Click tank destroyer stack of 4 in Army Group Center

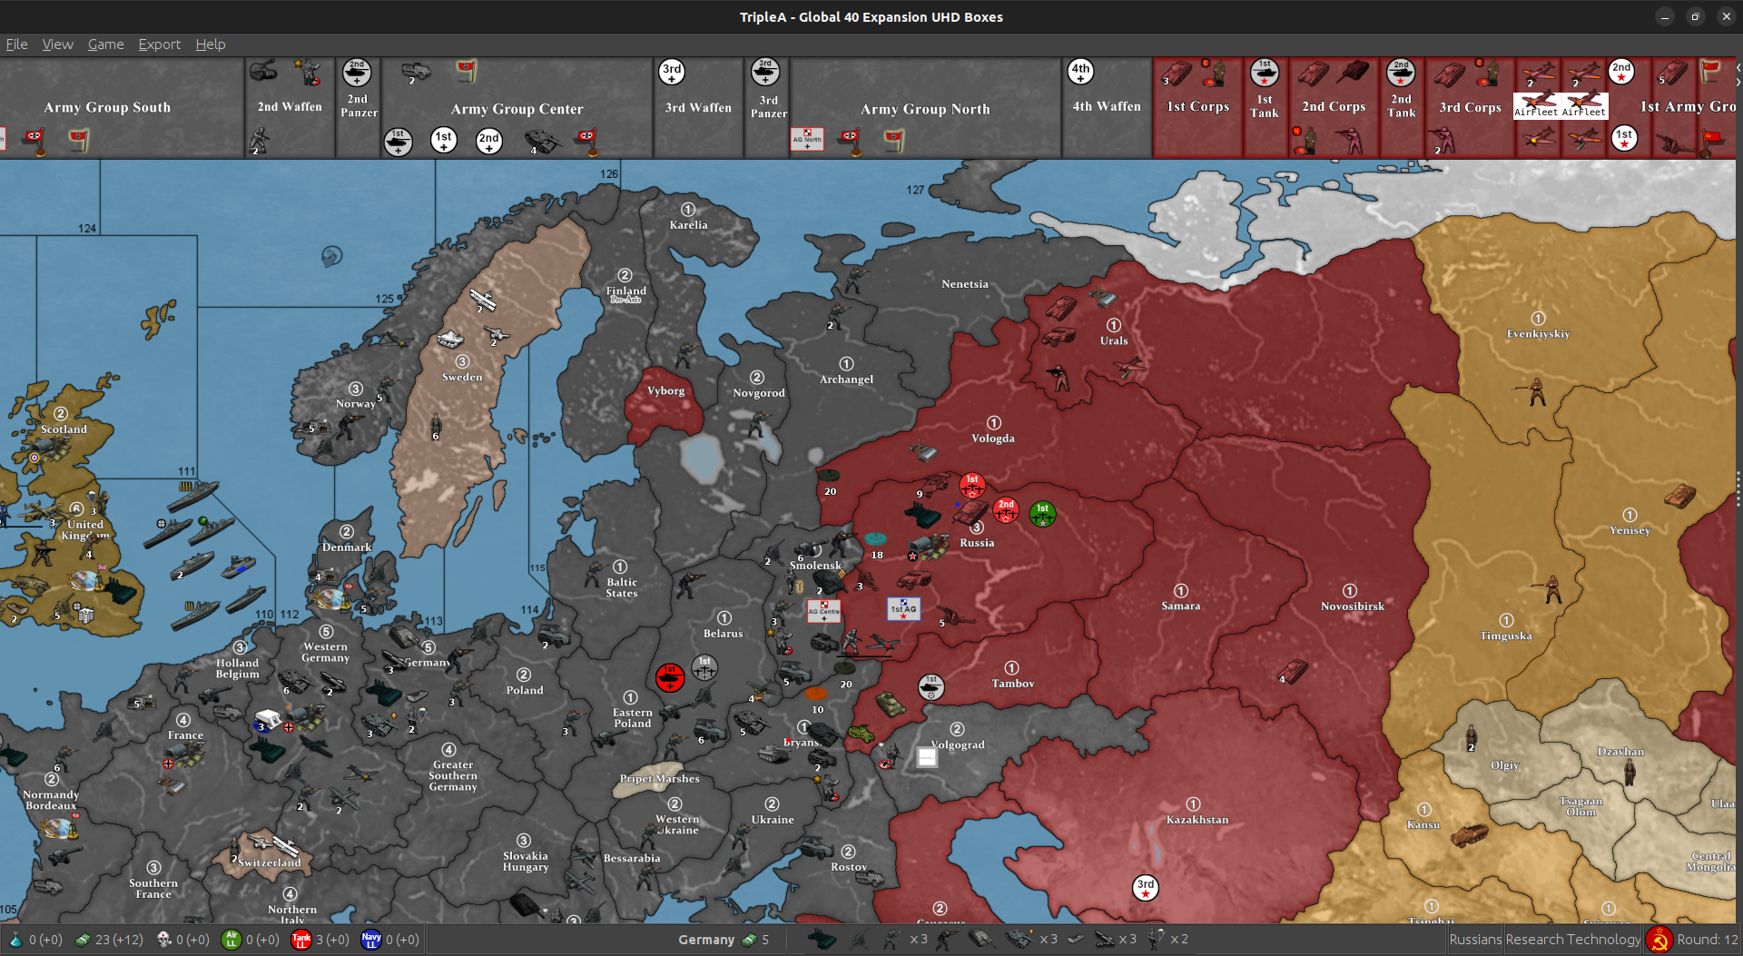point(541,141)
